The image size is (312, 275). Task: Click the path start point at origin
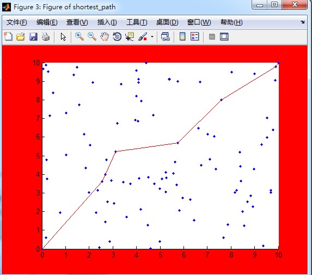[x=42, y=249]
